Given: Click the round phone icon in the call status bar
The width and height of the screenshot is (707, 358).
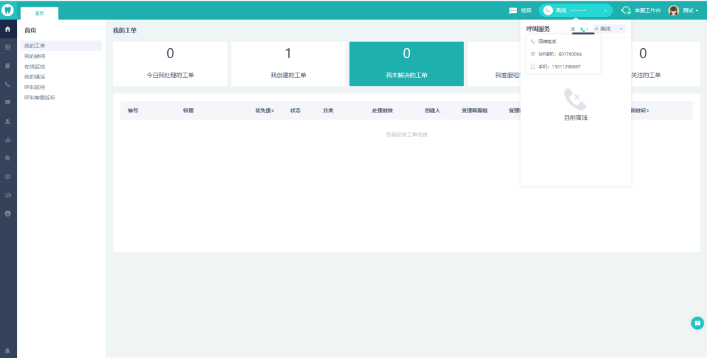Looking at the screenshot, I should 548,10.
